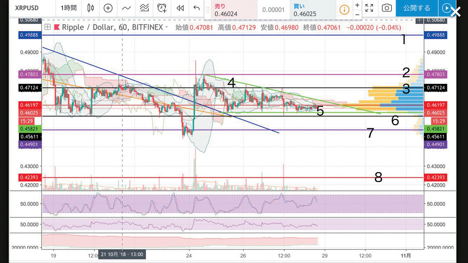Select the black 0.45611 label on the left price axis
Image resolution: width=468 pixels, height=263 pixels.
pyautogui.click(x=30, y=137)
